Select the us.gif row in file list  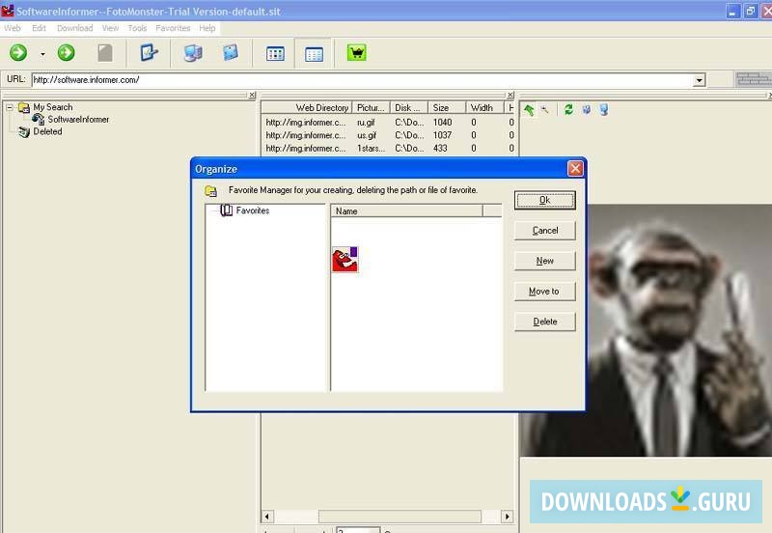pyautogui.click(x=388, y=135)
